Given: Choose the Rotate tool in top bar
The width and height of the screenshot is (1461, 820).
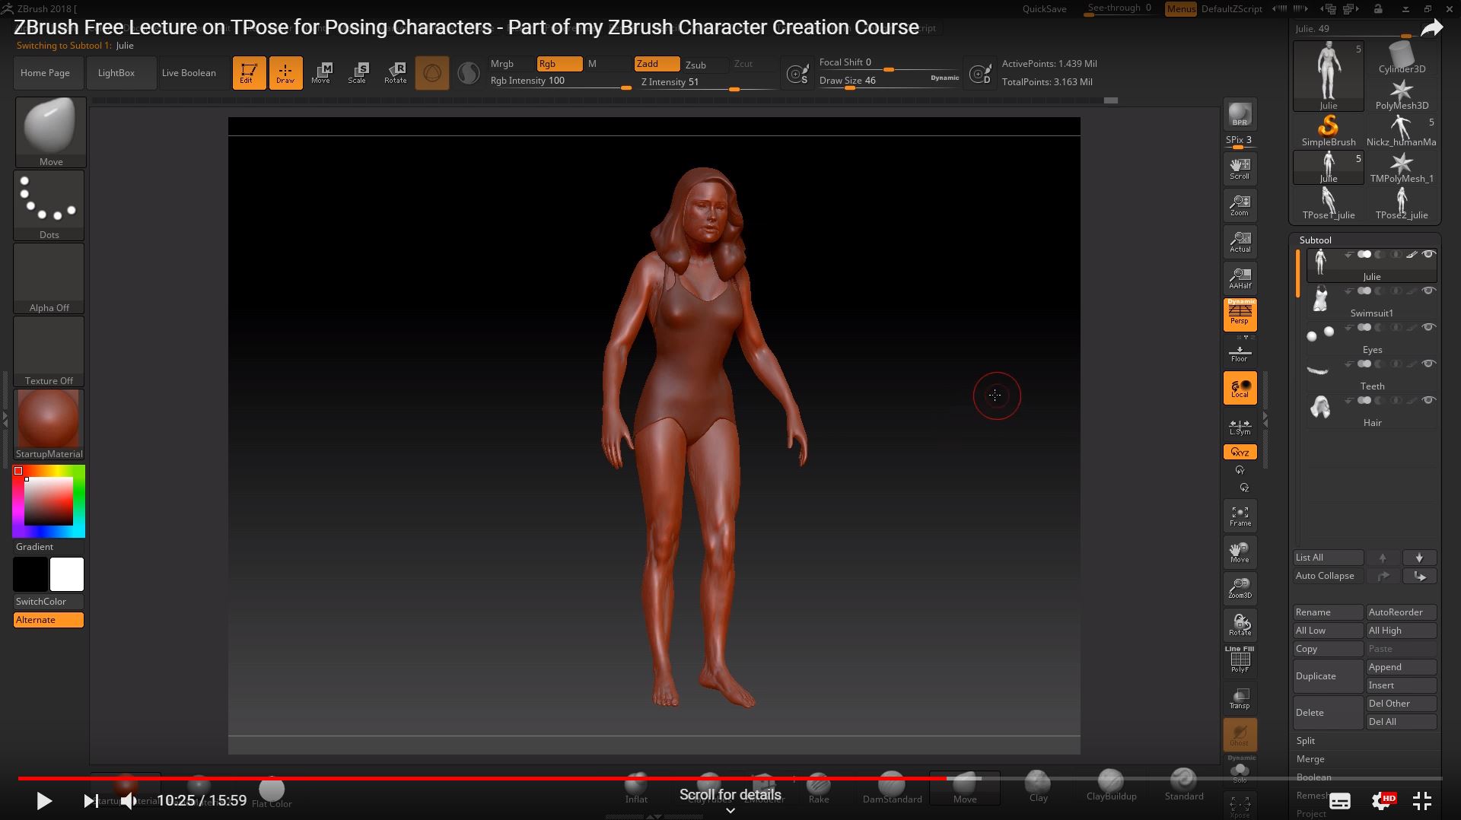Looking at the screenshot, I should point(396,73).
